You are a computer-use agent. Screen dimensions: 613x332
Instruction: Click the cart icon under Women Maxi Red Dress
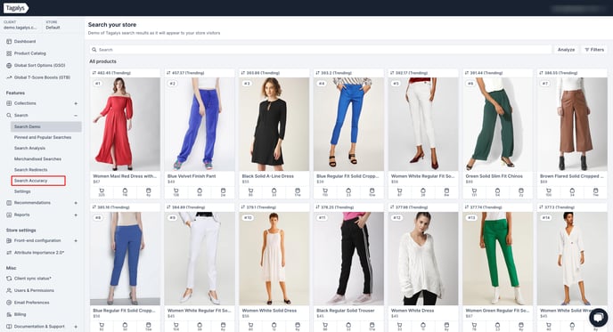pos(102,190)
